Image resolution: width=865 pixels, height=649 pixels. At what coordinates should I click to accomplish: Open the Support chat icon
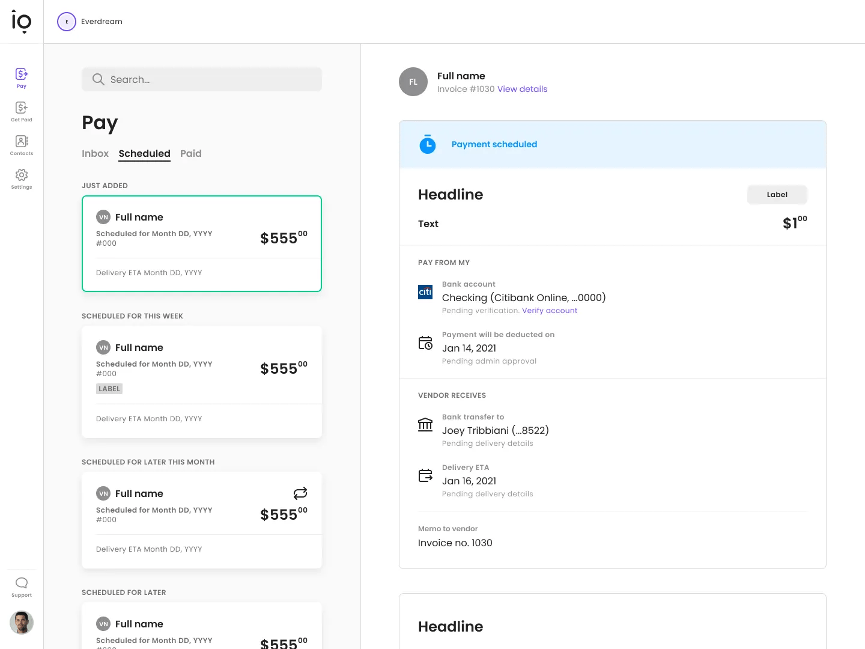click(22, 587)
